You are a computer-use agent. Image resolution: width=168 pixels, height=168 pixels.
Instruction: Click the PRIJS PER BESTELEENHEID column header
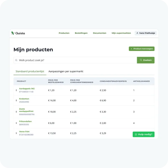coord(56,81)
